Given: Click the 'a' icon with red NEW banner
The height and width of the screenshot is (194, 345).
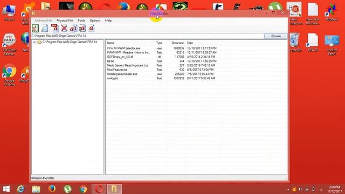Looking at the screenshot, I should coord(54,28).
